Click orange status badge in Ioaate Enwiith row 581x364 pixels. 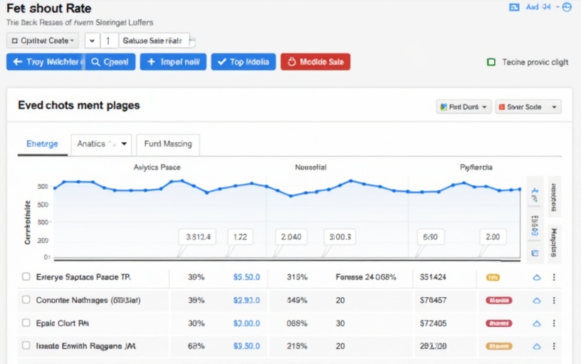point(498,346)
